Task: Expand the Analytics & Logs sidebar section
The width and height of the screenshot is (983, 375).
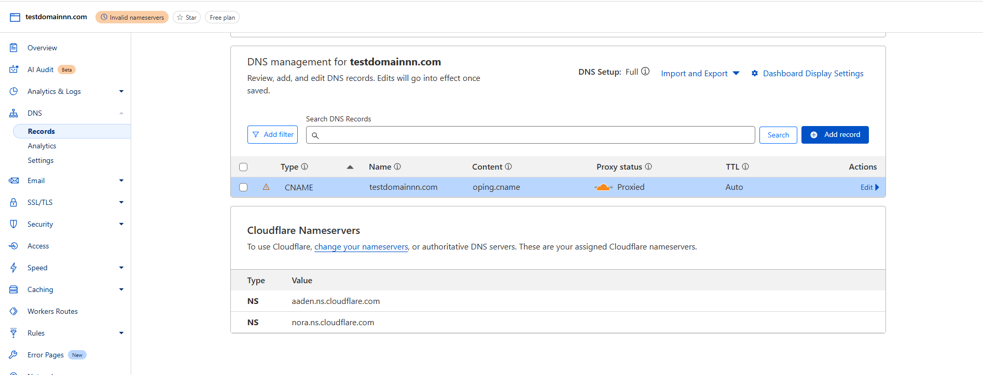Action: tap(121, 91)
